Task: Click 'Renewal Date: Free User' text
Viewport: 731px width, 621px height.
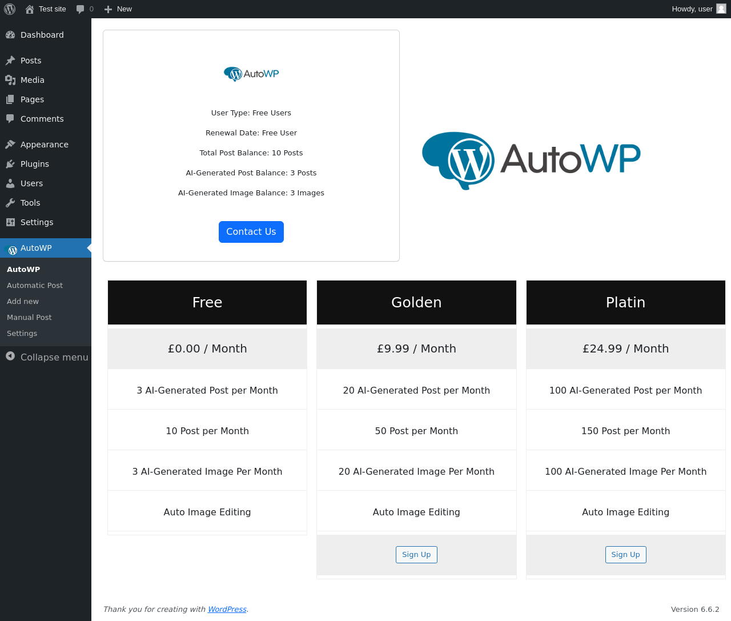Action: [x=251, y=133]
